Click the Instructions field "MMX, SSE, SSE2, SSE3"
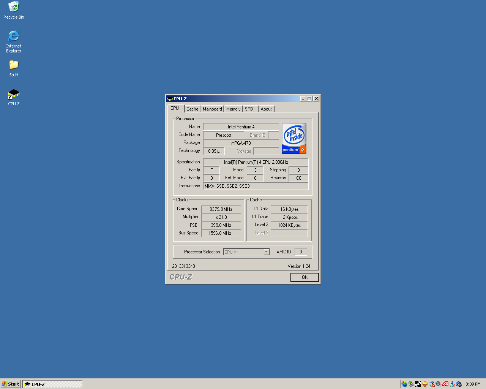The height and width of the screenshot is (389, 486). 256,186
